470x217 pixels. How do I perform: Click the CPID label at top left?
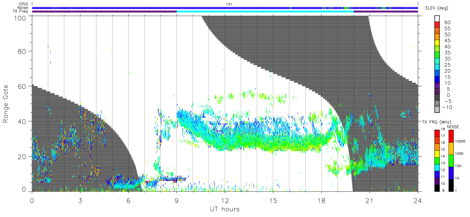coord(23,4)
